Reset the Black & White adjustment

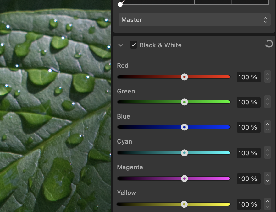(269, 45)
